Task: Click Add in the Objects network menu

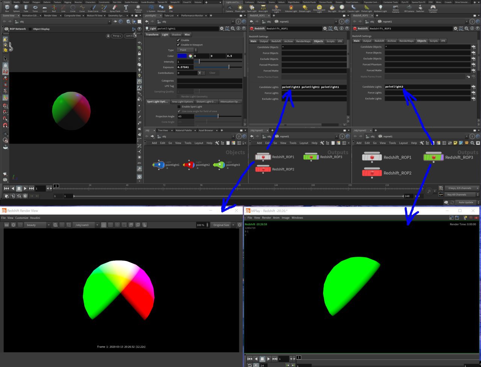Action: pyautogui.click(x=154, y=143)
